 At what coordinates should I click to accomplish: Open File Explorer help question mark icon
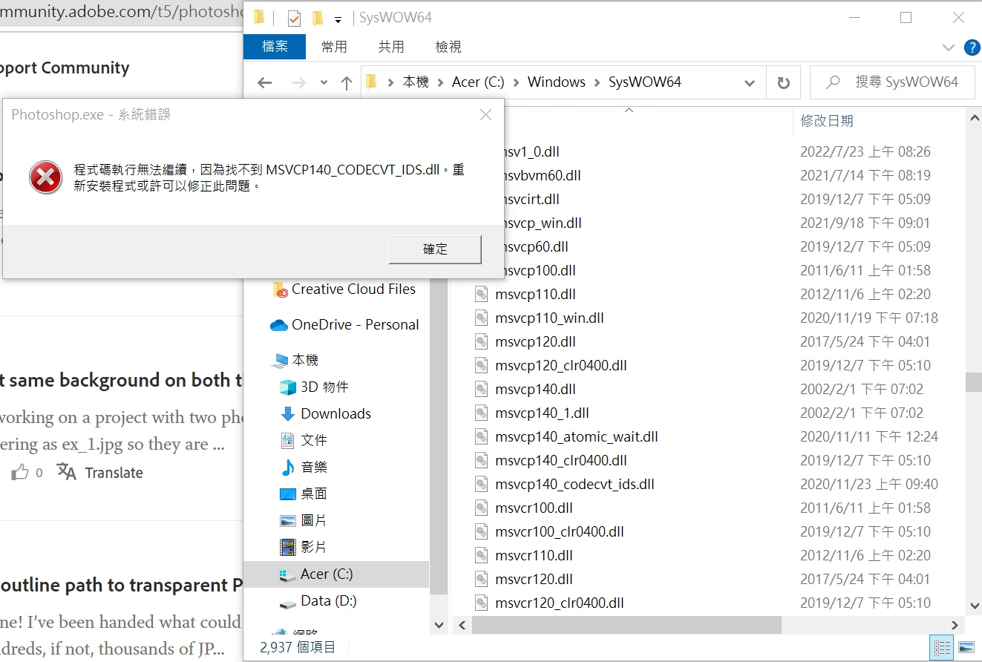click(972, 47)
